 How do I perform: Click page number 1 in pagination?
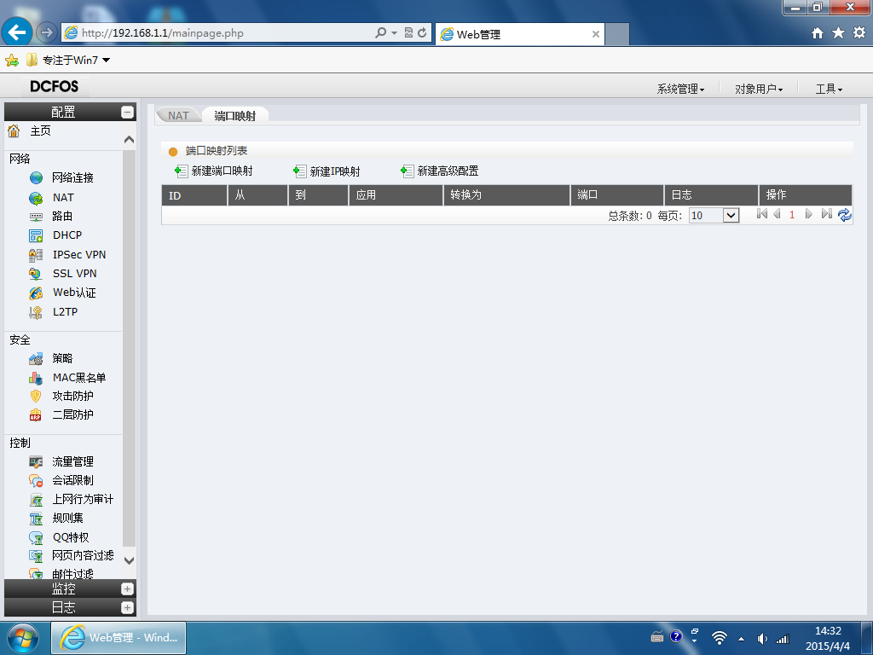792,215
